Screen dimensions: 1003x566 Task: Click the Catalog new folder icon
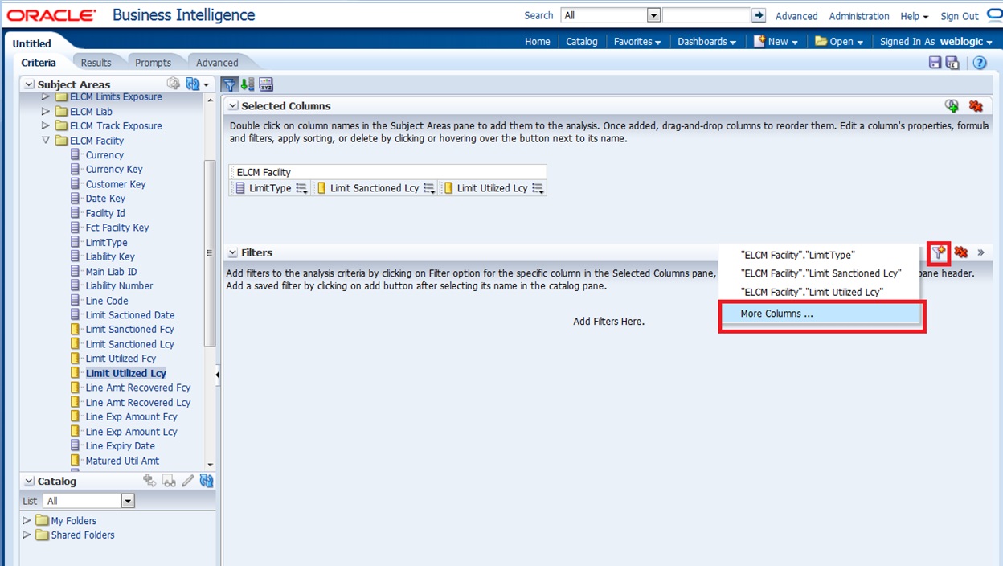[149, 480]
